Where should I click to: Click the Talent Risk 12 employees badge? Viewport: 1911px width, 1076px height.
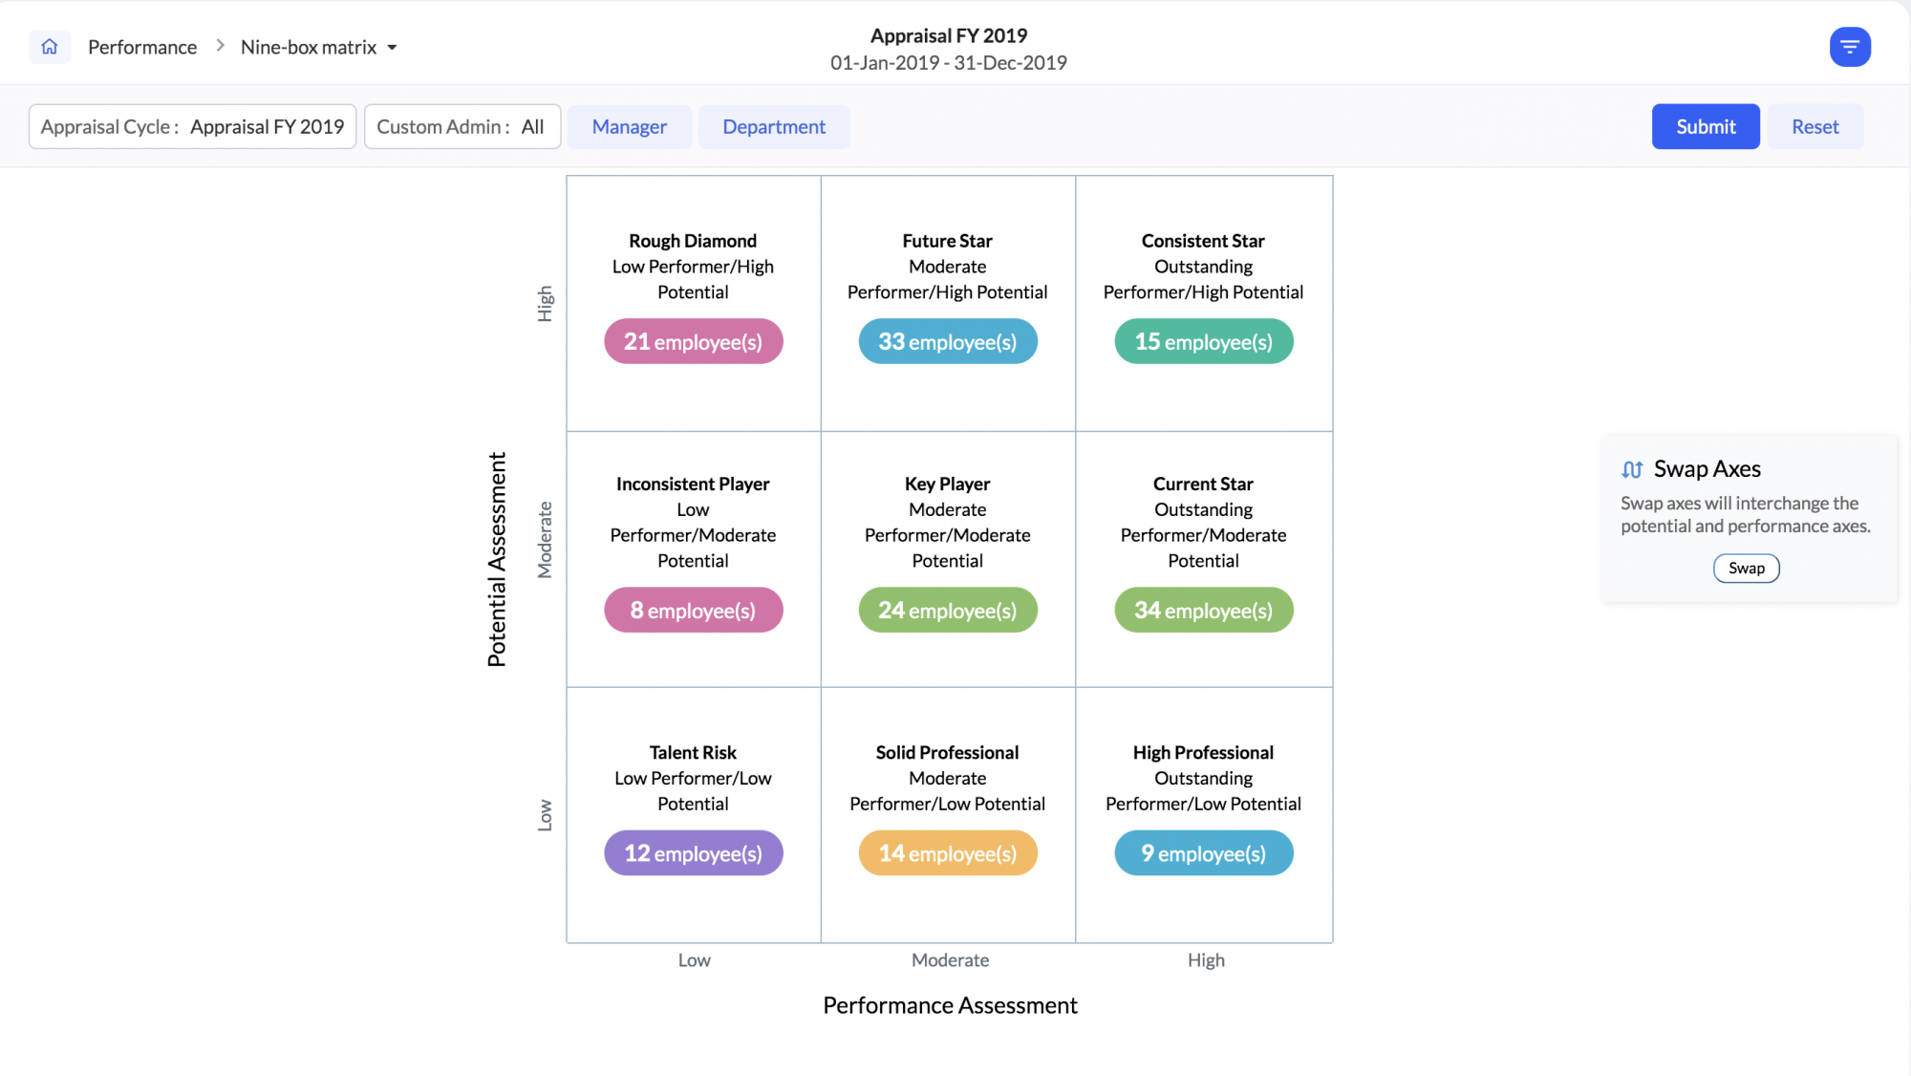[692, 853]
